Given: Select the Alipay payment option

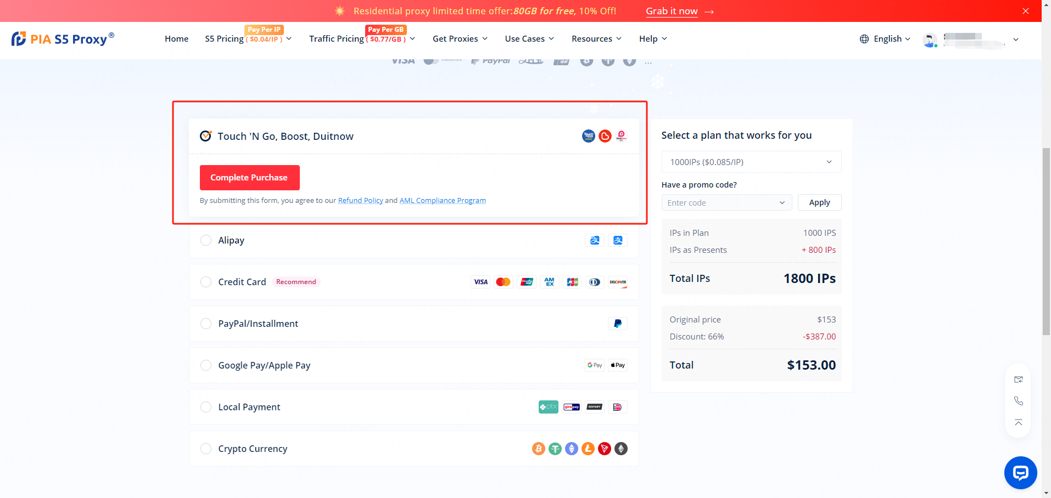Looking at the screenshot, I should point(206,240).
